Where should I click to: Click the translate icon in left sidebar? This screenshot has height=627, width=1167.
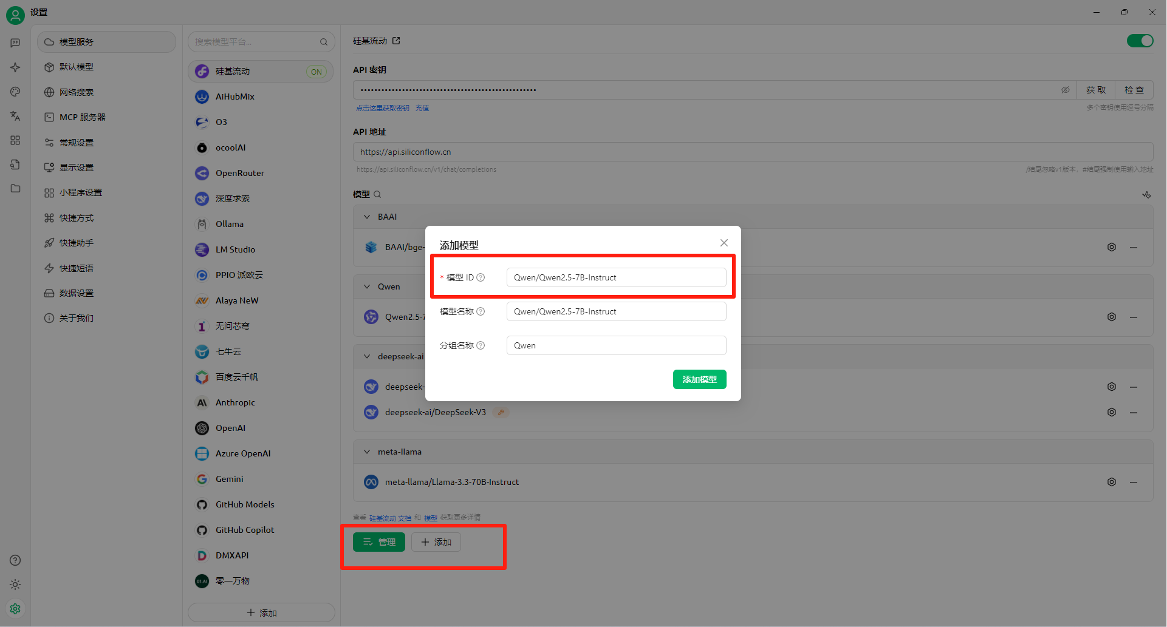pyautogui.click(x=15, y=115)
